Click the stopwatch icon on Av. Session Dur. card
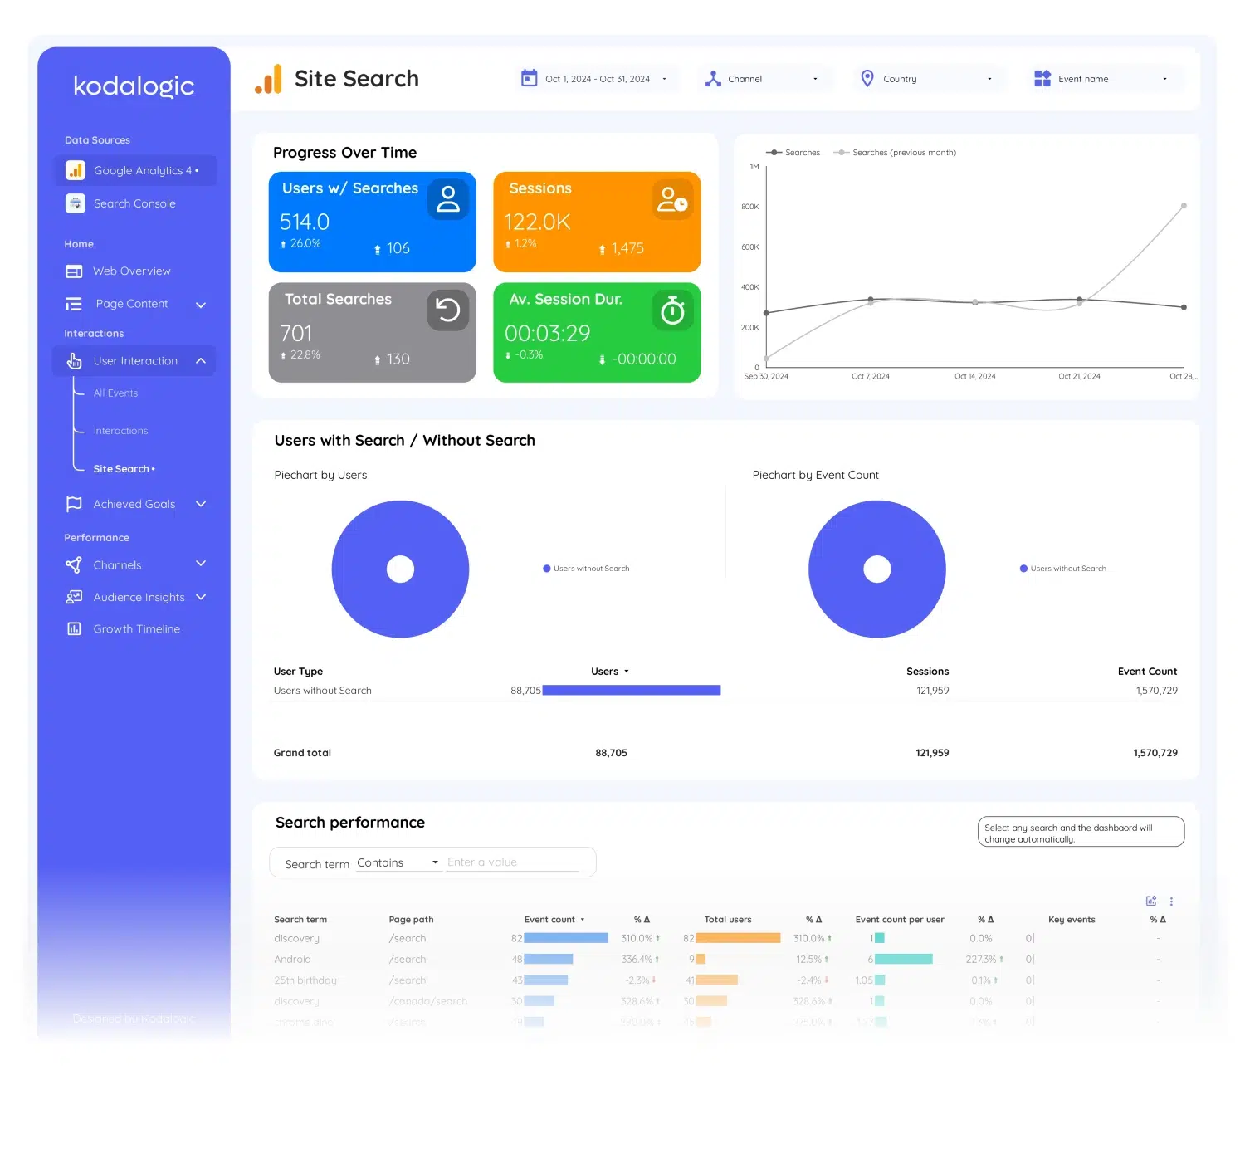1245x1163 pixels. click(672, 310)
